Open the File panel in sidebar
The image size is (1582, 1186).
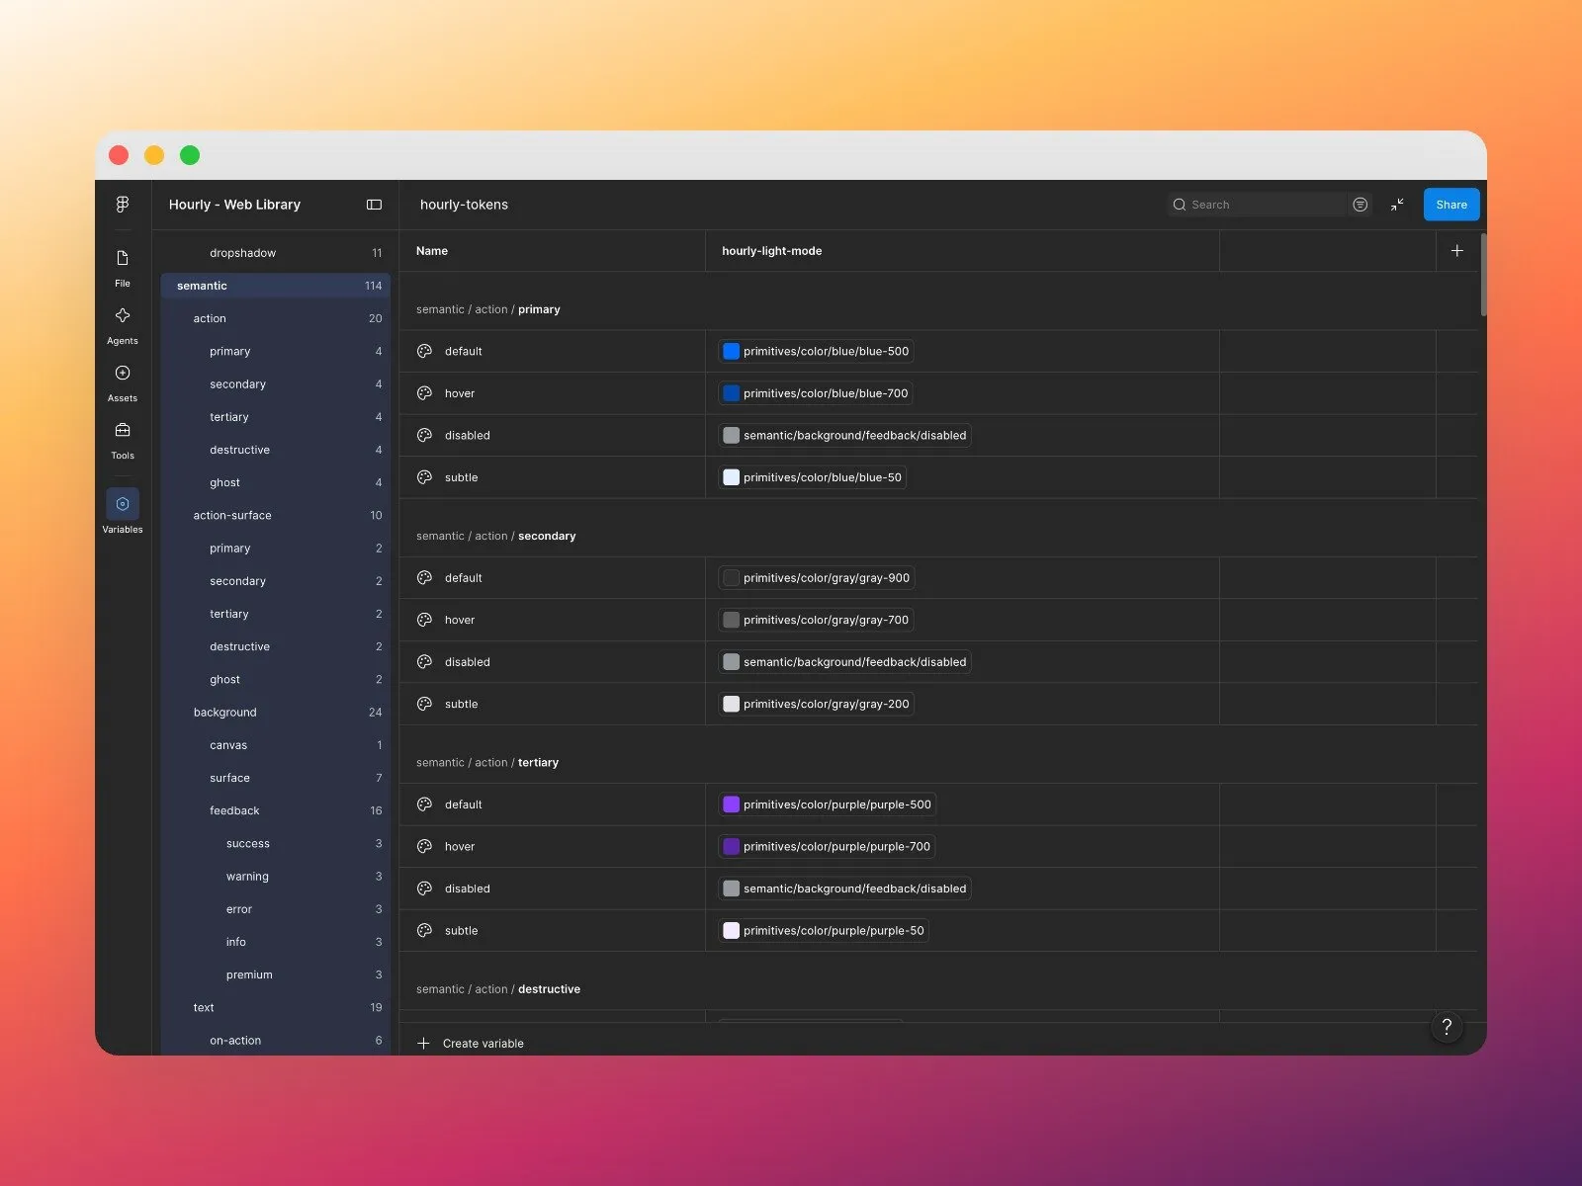click(x=123, y=267)
